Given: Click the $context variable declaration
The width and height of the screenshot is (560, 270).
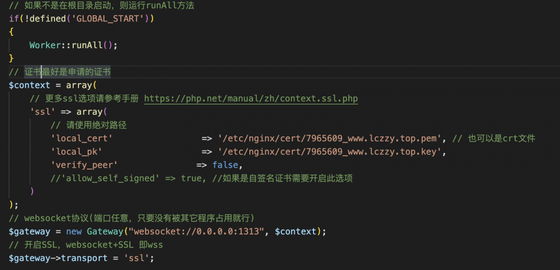Looking at the screenshot, I should pyautogui.click(x=30, y=85).
